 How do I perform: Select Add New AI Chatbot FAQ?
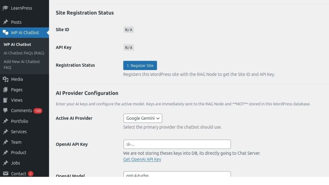pos(22,64)
